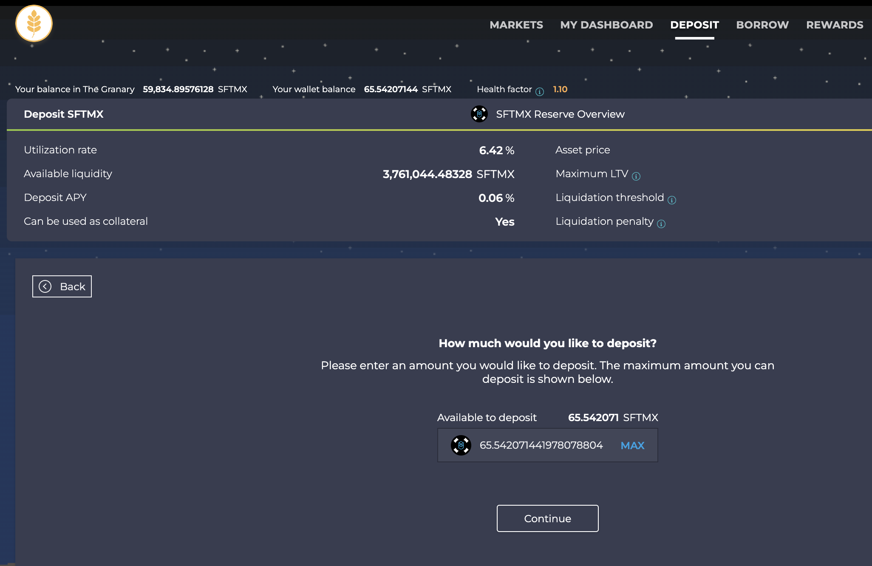The width and height of the screenshot is (872, 566).
Task: Open the Markets tab
Action: click(x=516, y=25)
